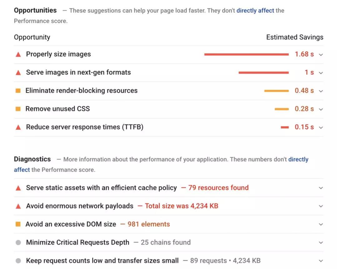Click red triangle icon beside Reduce server response times

(x=18, y=127)
